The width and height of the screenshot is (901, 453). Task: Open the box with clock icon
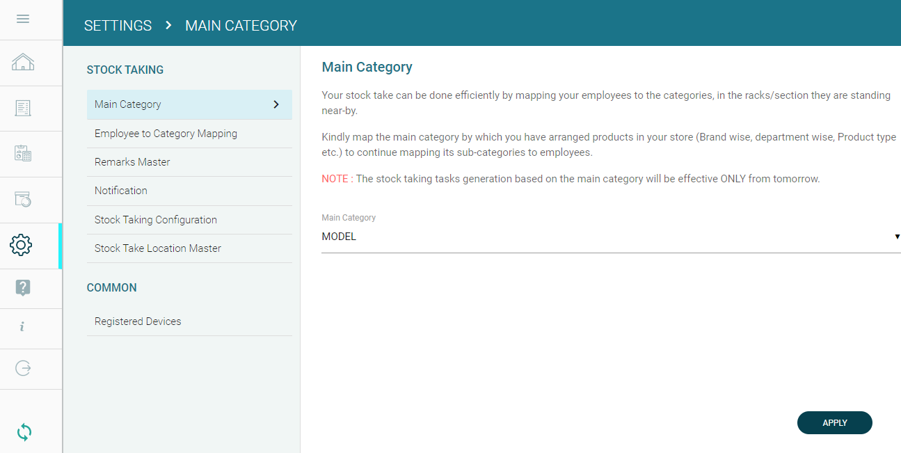[x=23, y=200]
